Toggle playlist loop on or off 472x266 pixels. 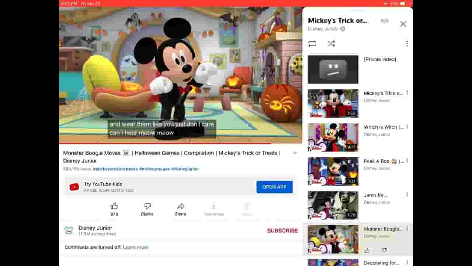pyautogui.click(x=312, y=44)
